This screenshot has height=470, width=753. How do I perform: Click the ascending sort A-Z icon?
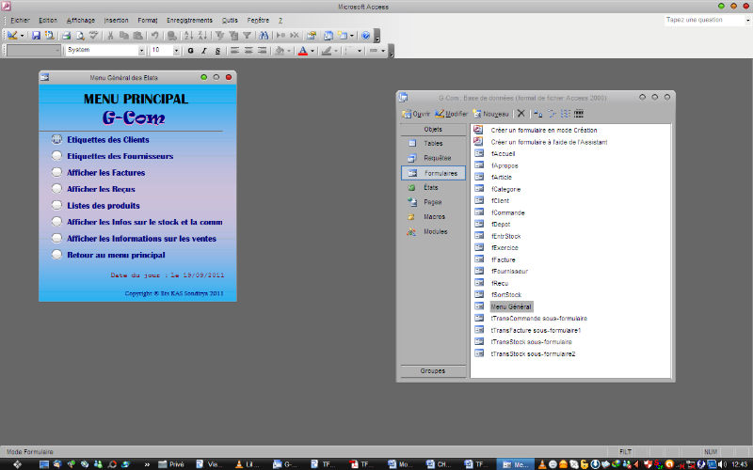[x=187, y=35]
